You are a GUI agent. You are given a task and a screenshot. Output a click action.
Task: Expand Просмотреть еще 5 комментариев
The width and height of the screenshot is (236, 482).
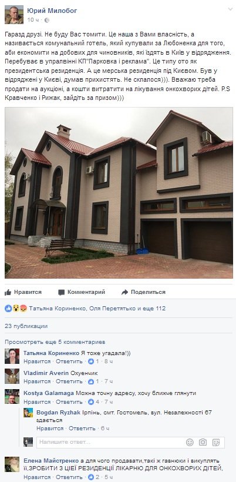click(x=55, y=342)
